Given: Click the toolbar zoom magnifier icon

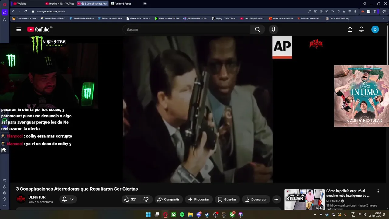Looking at the screenshot, I should [x=310, y=11].
